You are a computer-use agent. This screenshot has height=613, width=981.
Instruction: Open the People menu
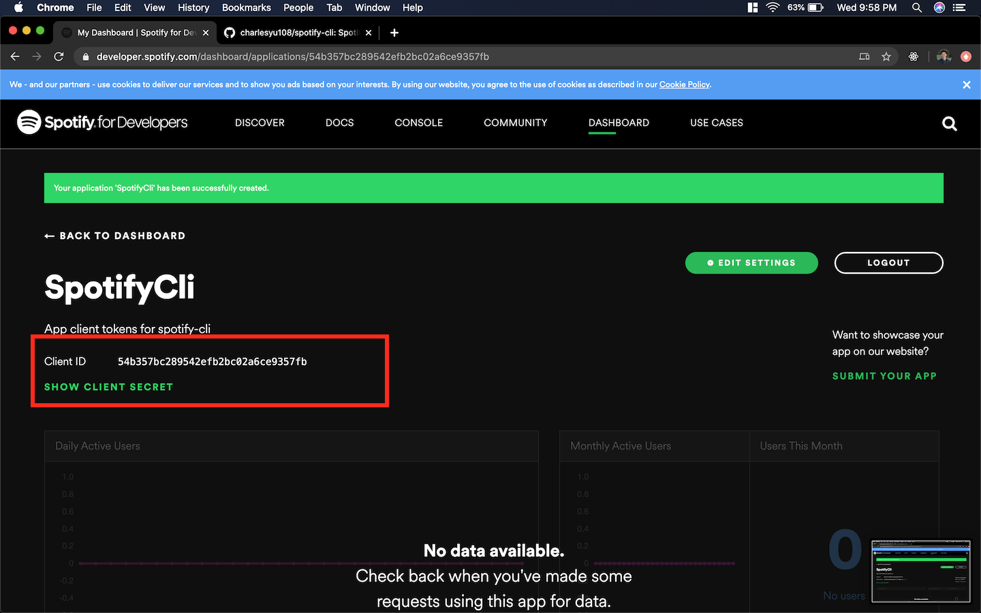(x=298, y=7)
